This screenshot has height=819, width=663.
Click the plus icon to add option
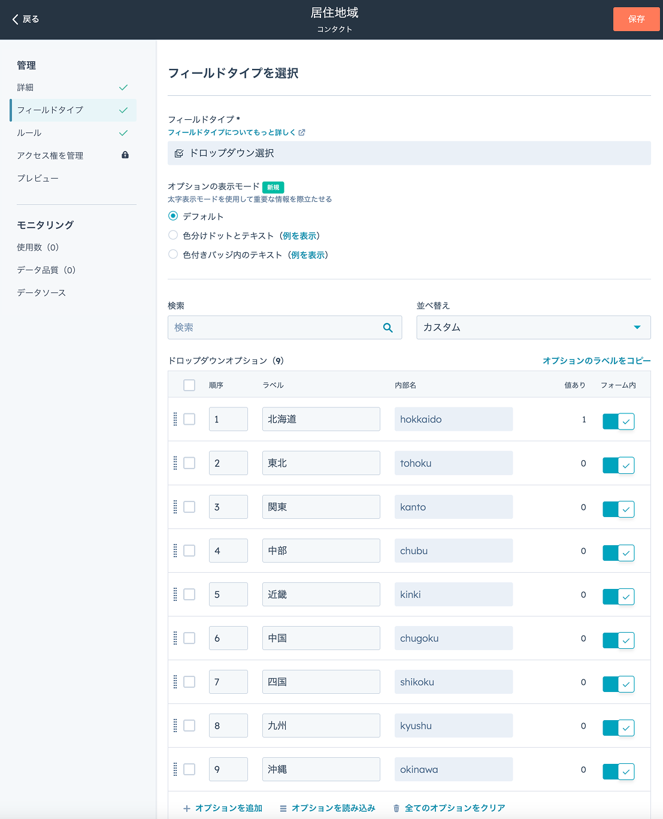tap(187, 809)
